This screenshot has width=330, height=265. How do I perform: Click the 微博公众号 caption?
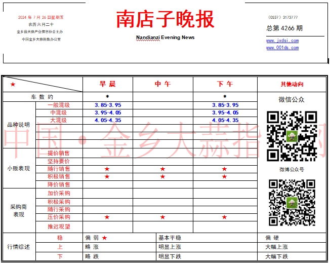[x=292, y=169]
